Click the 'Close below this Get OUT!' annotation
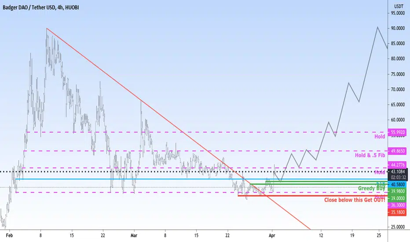Screen dimensions: 410x242 pos(355,200)
